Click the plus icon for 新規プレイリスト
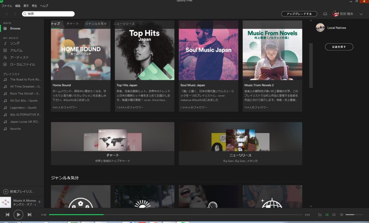This screenshot has width=369, height=223. [x=6, y=192]
